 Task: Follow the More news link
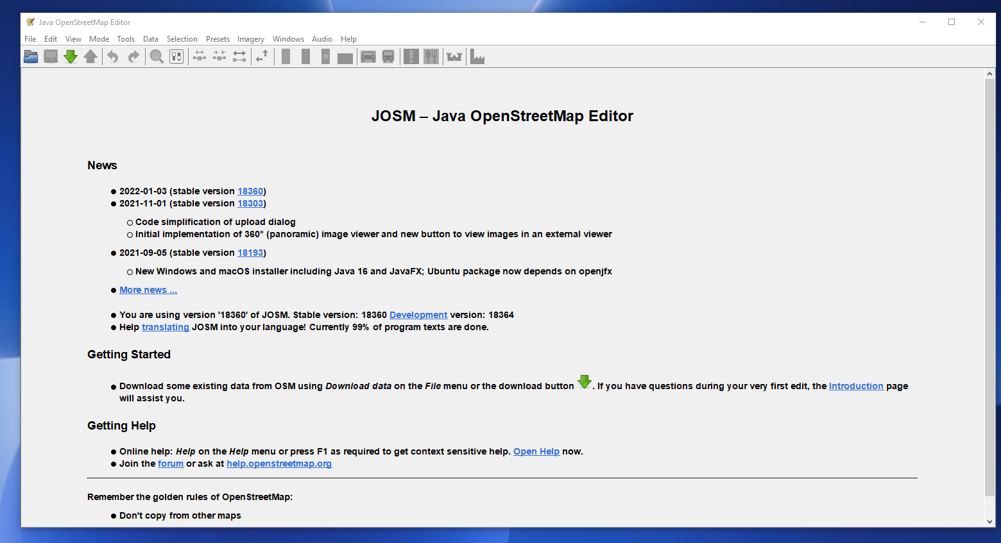[x=148, y=290]
